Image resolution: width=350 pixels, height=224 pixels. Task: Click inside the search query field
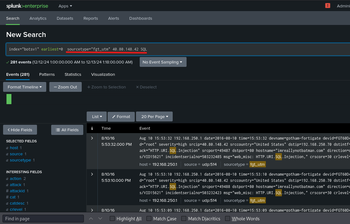(179, 49)
